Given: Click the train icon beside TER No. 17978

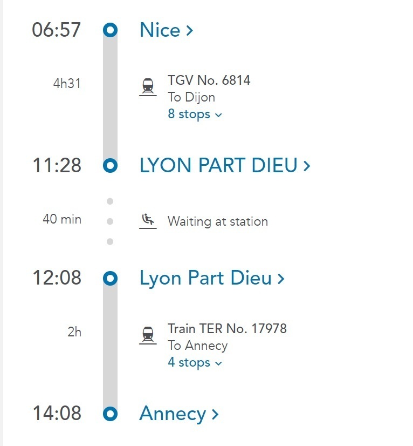Looking at the screenshot, I should click(x=148, y=336).
